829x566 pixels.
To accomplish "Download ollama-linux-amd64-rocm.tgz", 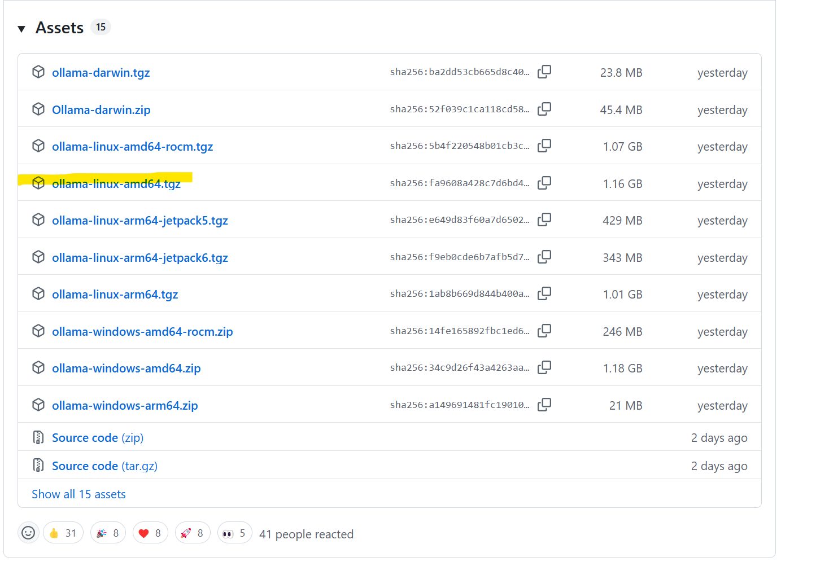I will point(133,147).
